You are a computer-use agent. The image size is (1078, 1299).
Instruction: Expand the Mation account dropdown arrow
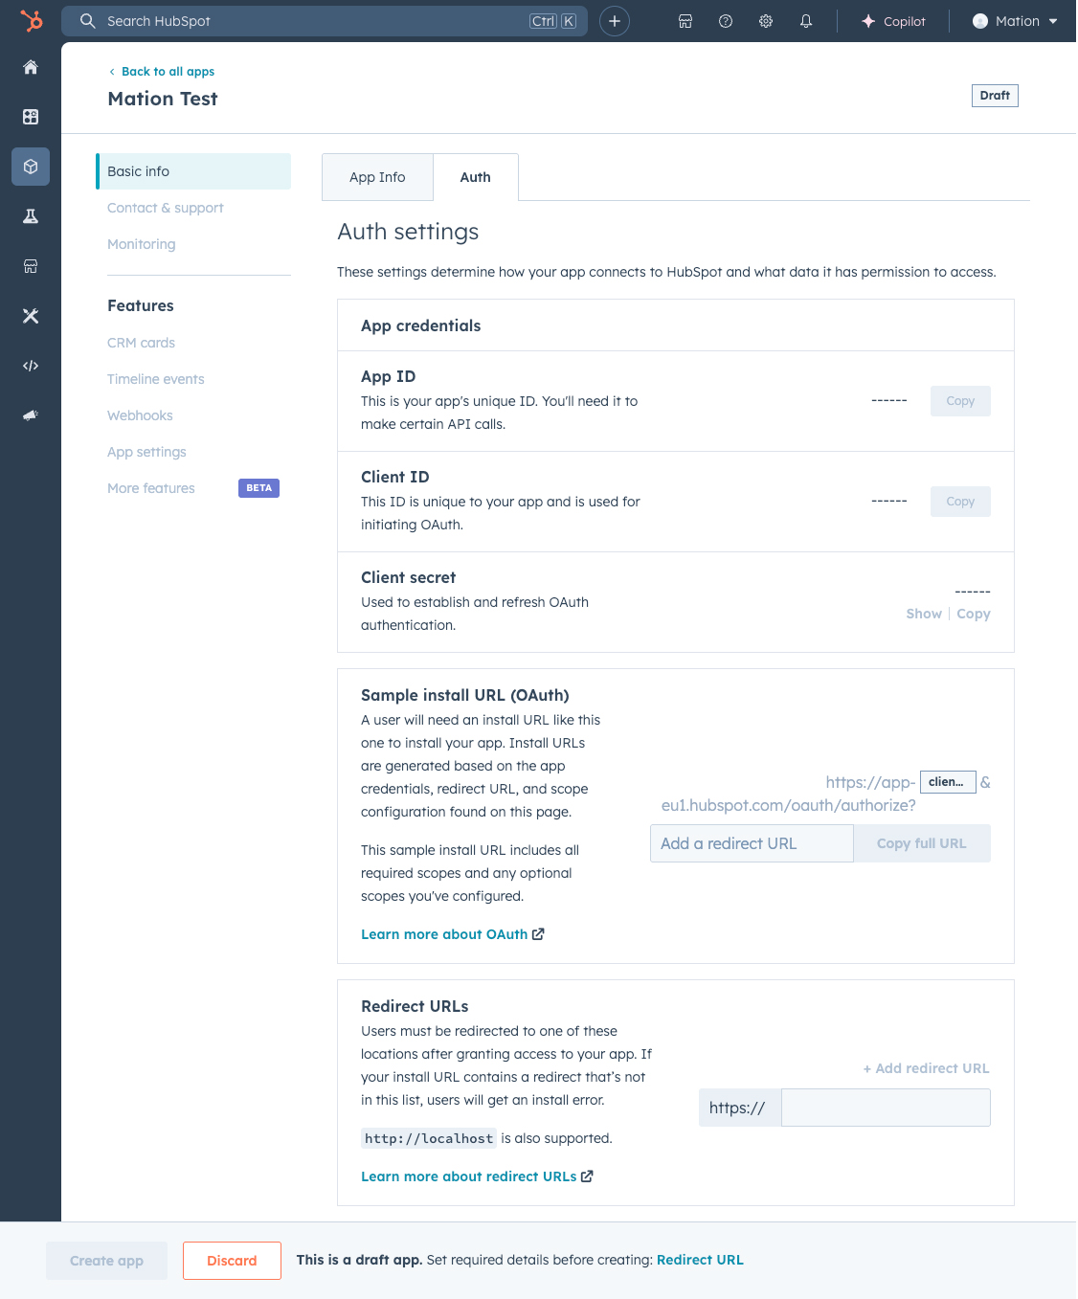tap(1053, 21)
